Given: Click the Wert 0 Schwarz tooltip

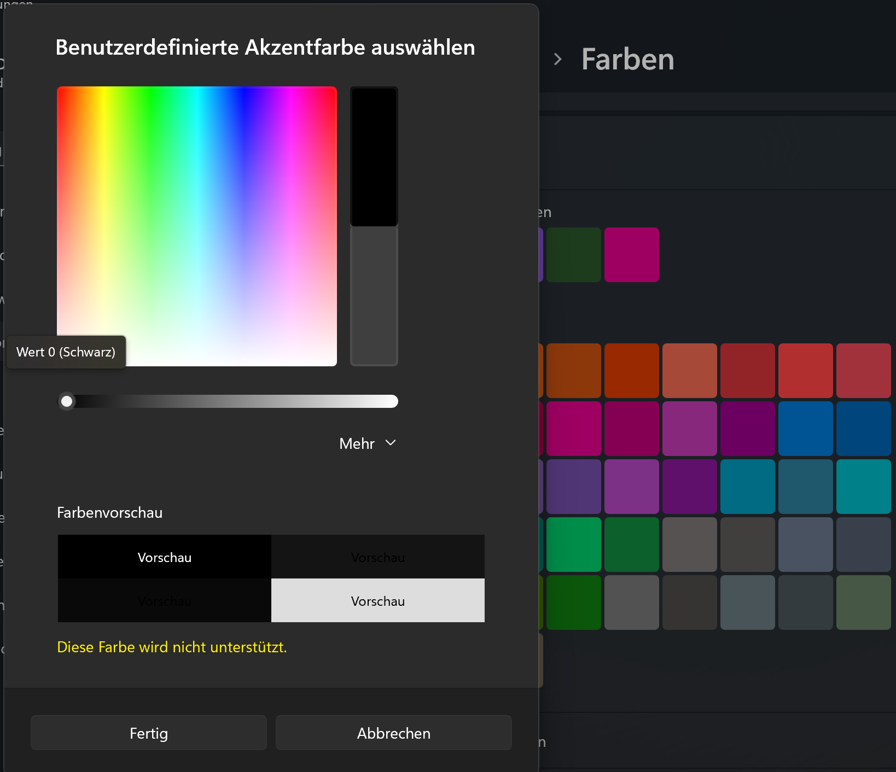Looking at the screenshot, I should 66,352.
